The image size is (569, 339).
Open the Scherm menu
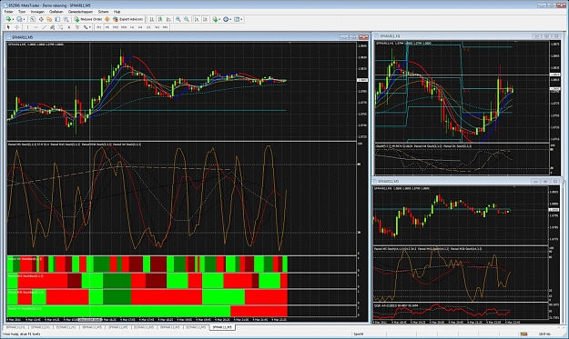pyautogui.click(x=104, y=12)
